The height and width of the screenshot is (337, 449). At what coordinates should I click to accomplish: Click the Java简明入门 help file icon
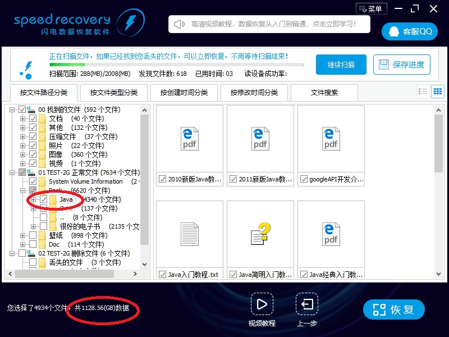[x=260, y=234]
